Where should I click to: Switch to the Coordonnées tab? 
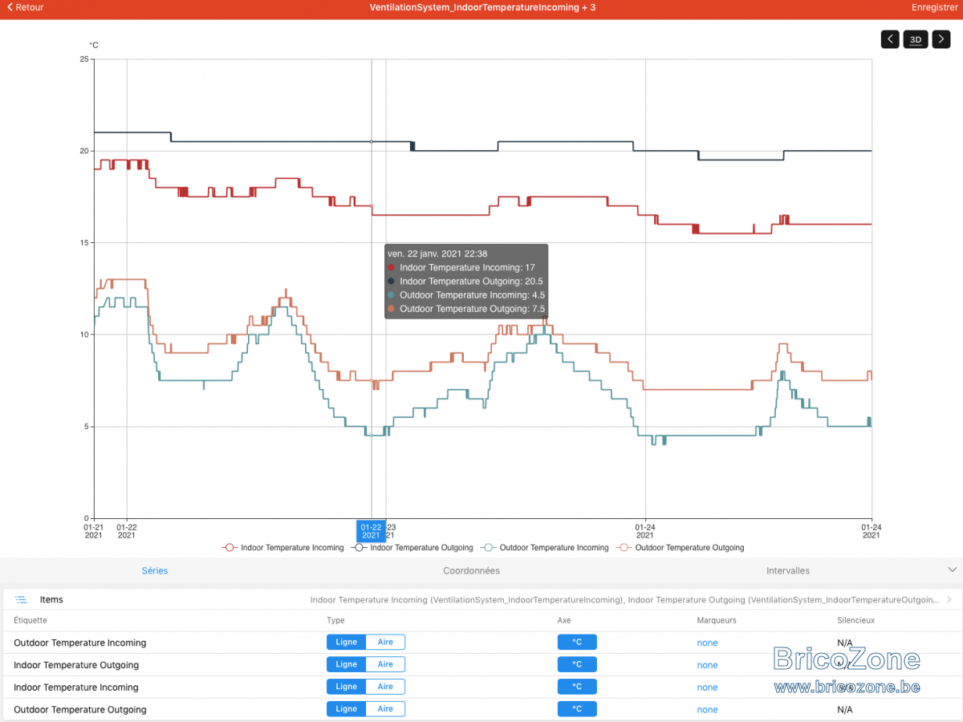pos(472,570)
